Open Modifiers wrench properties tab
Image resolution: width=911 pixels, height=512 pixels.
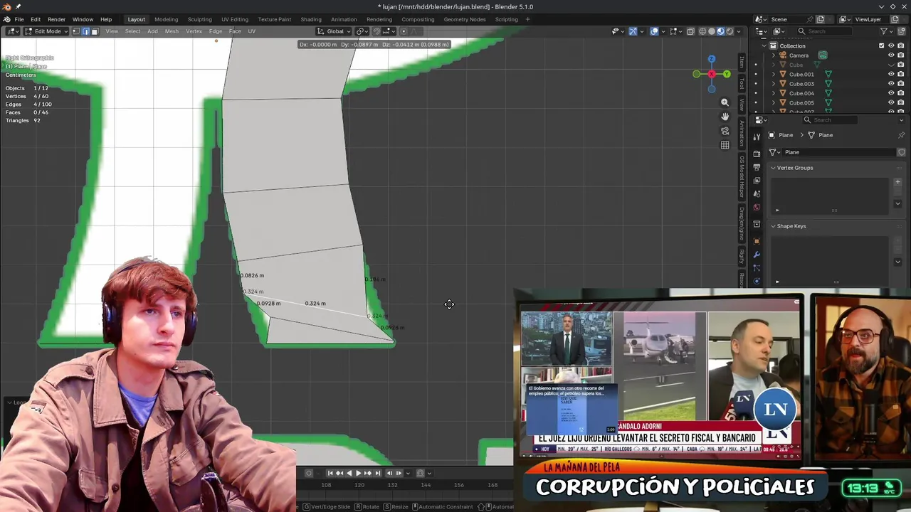[757, 255]
